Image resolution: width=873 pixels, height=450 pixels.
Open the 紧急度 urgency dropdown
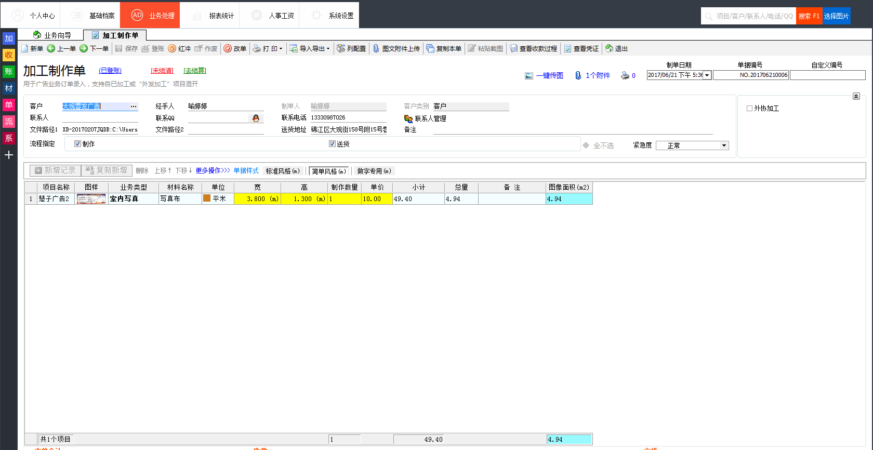pos(724,145)
